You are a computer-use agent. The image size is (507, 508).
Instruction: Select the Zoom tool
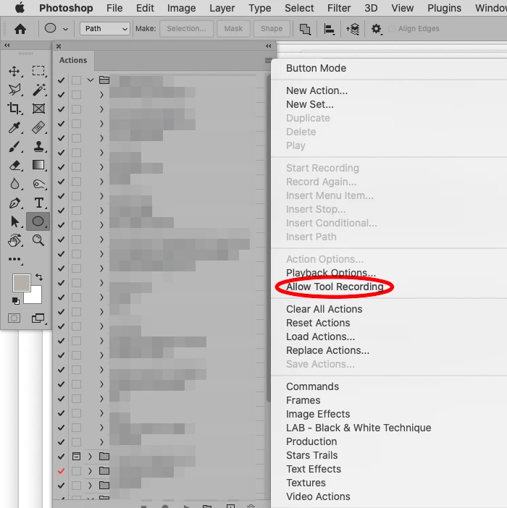pyautogui.click(x=38, y=240)
